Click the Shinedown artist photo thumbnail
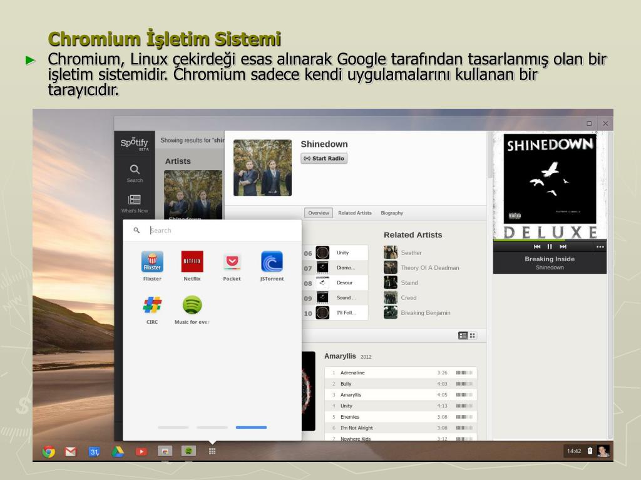 click(x=262, y=167)
